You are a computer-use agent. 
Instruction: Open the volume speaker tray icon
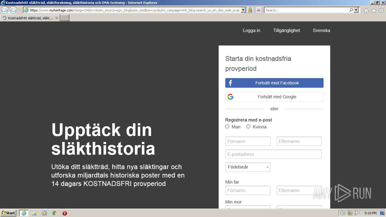(x=343, y=213)
